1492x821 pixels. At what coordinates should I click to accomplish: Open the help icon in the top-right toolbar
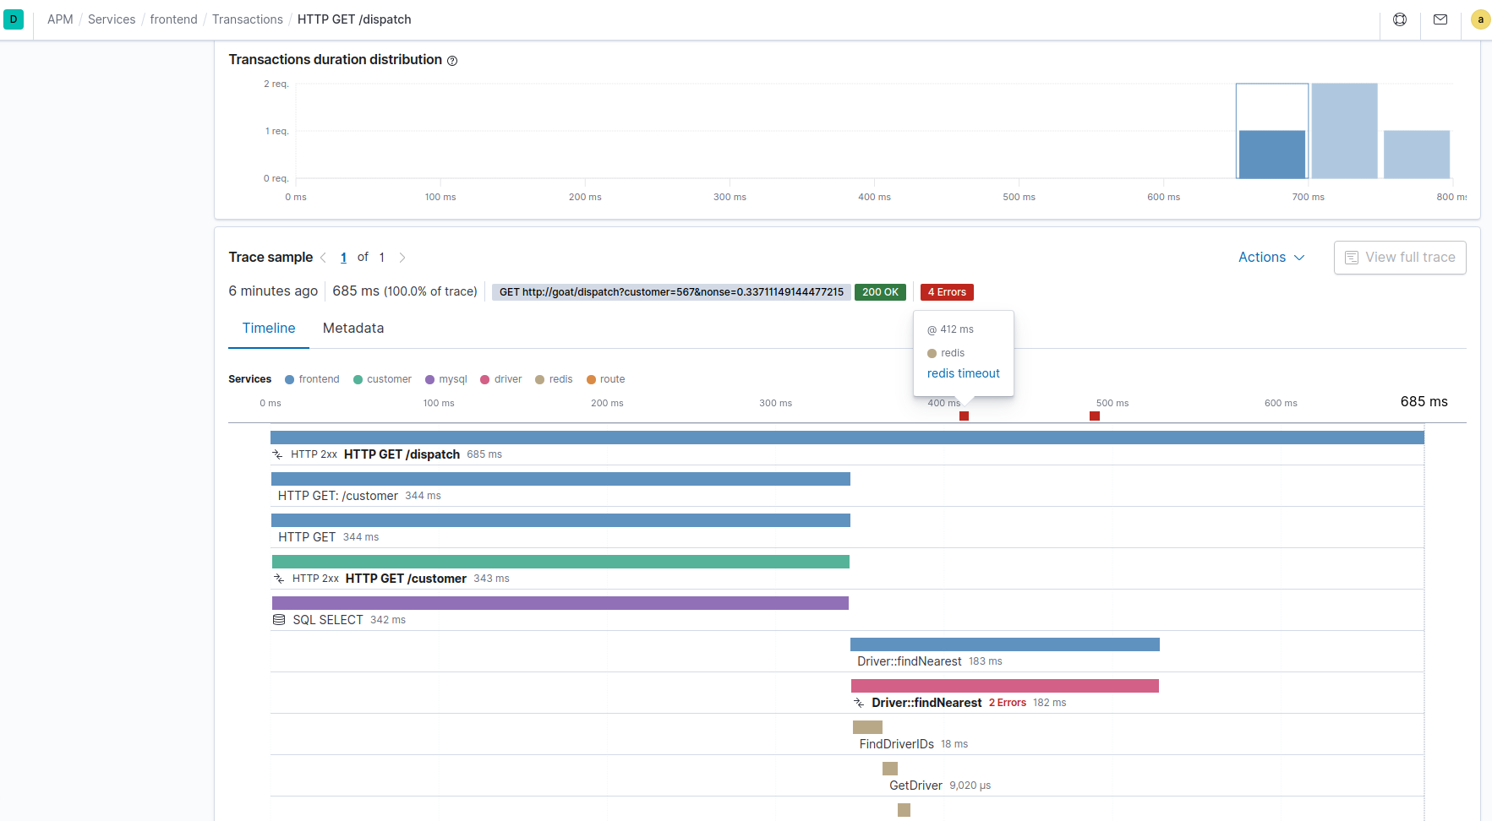click(x=1400, y=19)
